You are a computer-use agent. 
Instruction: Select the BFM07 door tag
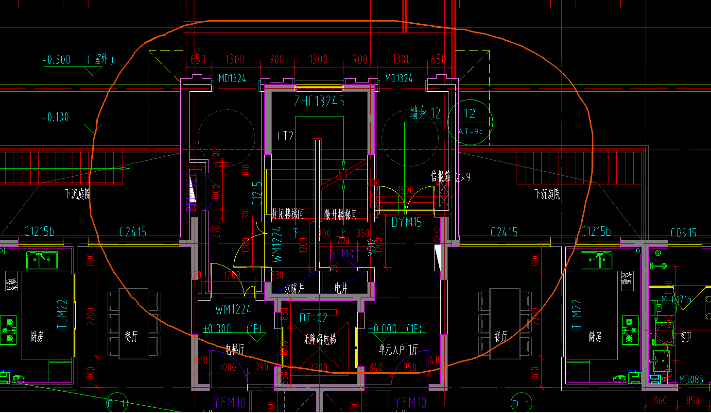point(345,253)
